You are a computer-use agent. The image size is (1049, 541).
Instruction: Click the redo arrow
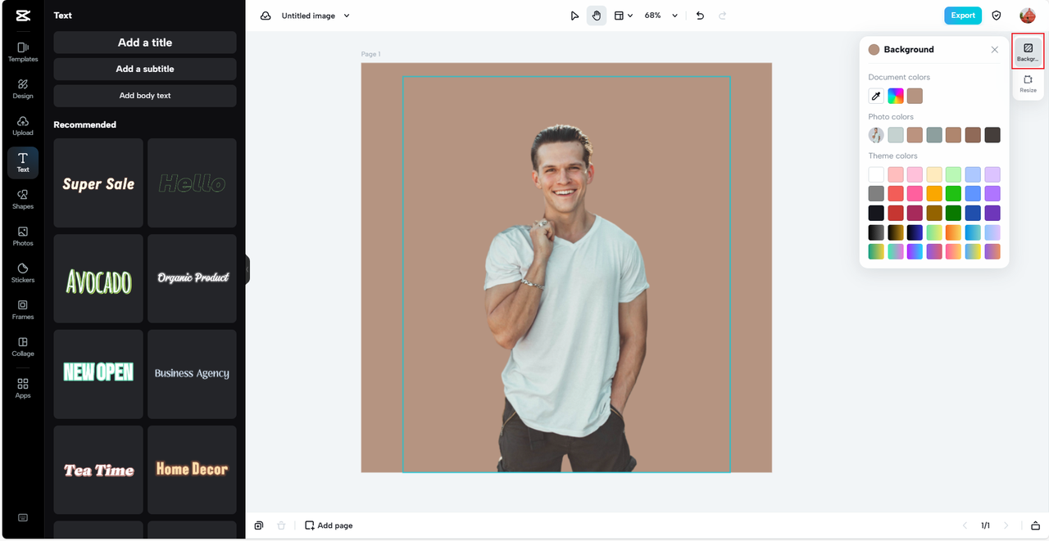tap(722, 16)
